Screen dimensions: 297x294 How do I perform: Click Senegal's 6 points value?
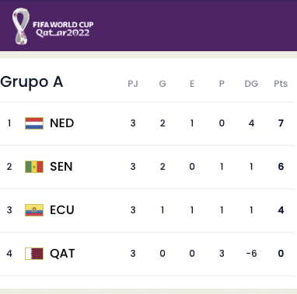[x=281, y=167]
